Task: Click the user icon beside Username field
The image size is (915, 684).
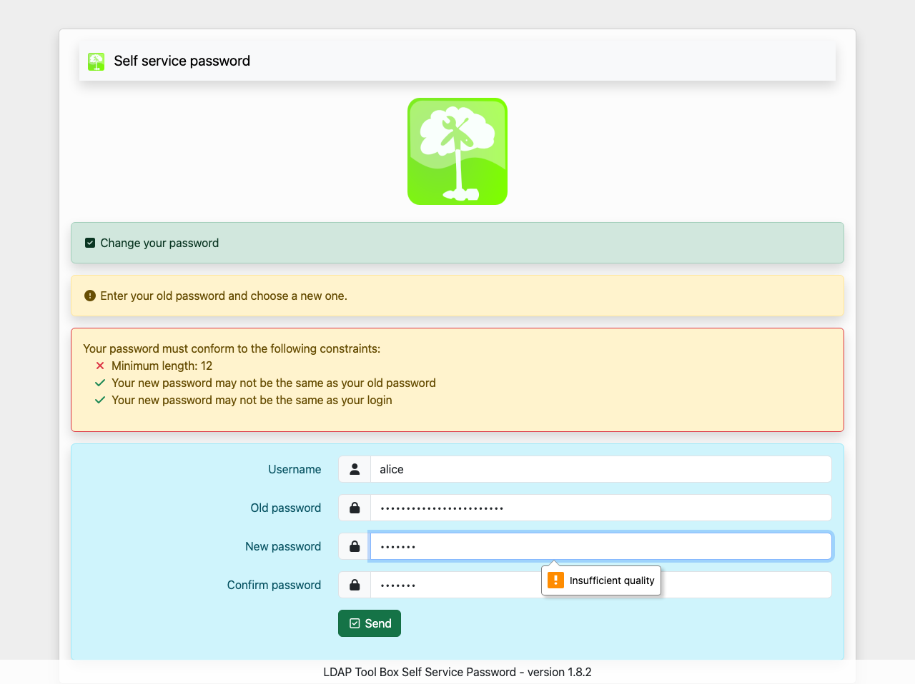Action: (x=355, y=469)
